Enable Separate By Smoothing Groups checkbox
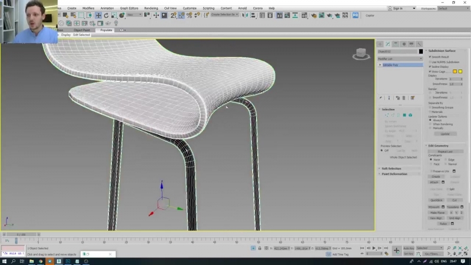This screenshot has height=265, width=471. [430, 107]
